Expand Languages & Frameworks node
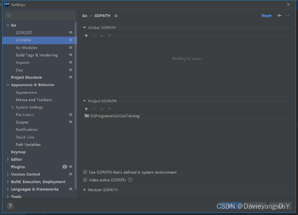298x215 pixels. pyautogui.click(x=8, y=189)
